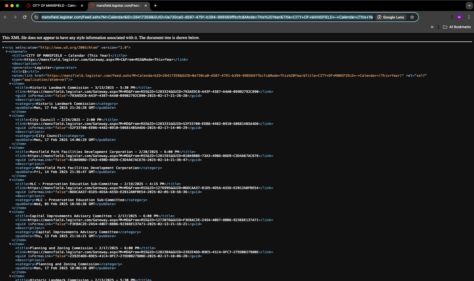The image size is (474, 281).
Task: Collapse the City Council 2/24/2025 item
Action: click(10, 116)
